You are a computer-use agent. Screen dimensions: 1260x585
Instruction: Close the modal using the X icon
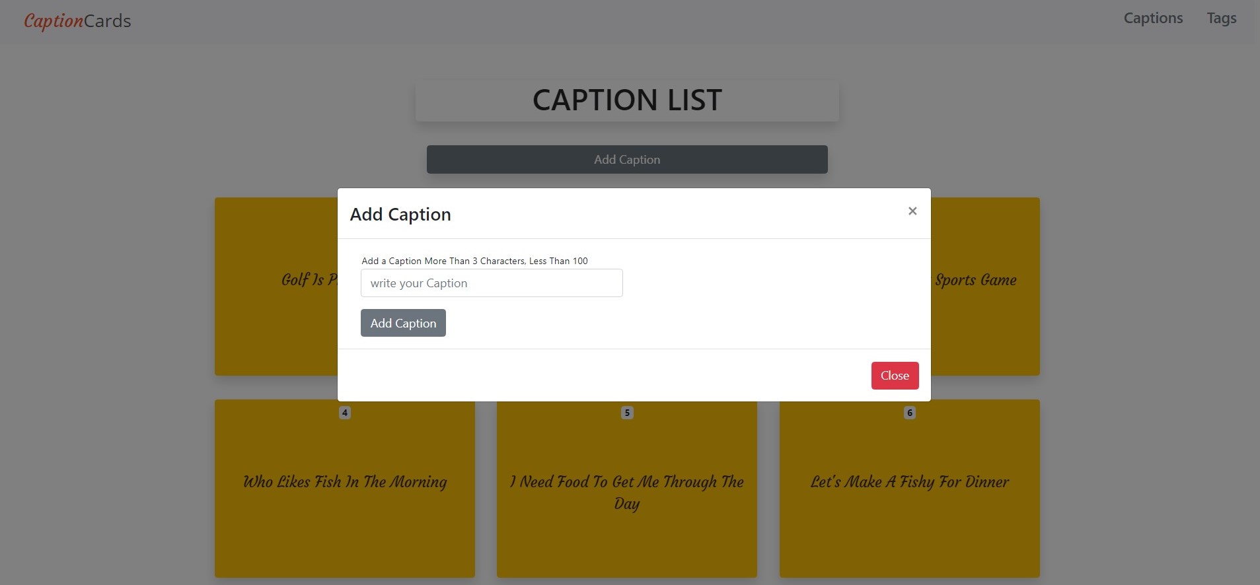tap(912, 211)
